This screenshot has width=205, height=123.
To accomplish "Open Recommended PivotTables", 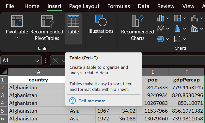I will tap(47, 28).
